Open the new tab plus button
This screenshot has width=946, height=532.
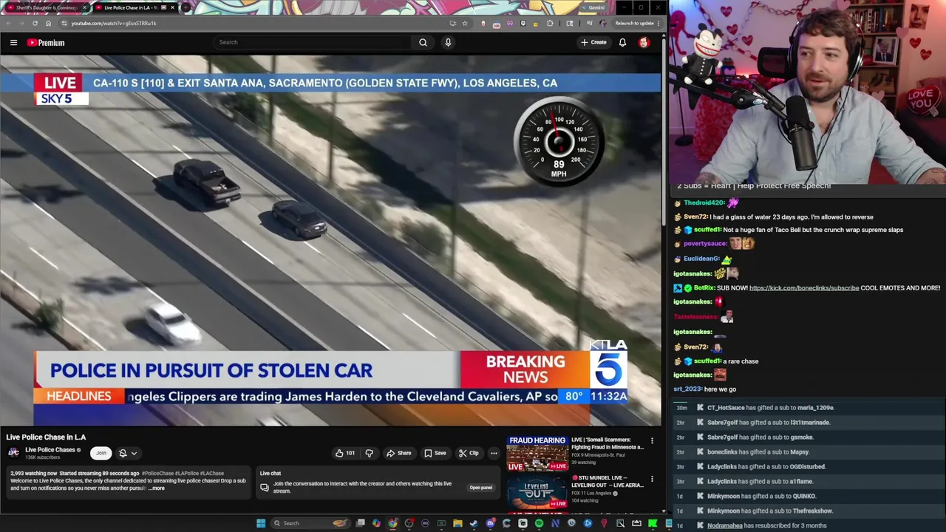185,7
